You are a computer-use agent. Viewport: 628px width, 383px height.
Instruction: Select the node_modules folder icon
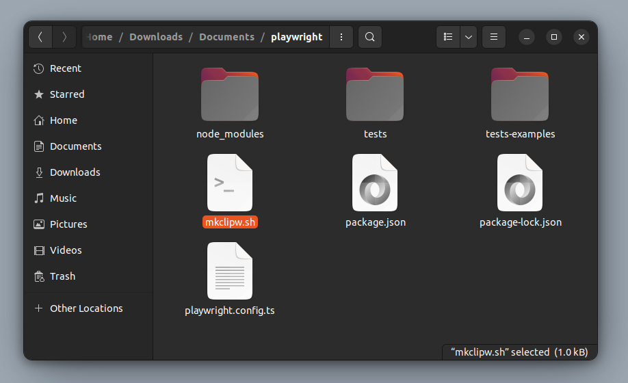coord(230,94)
